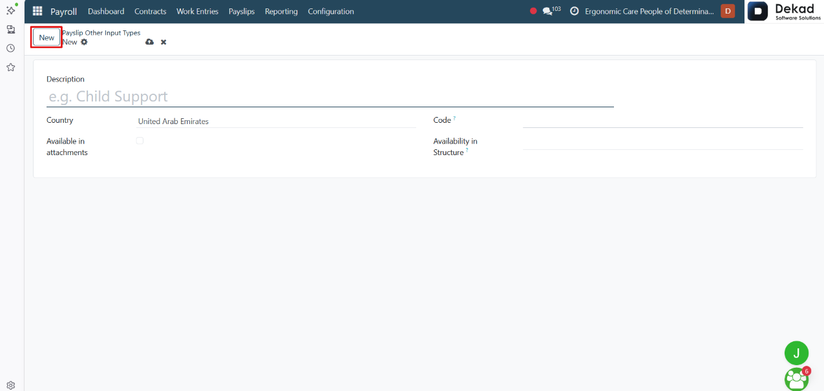
Task: Open the clock history sidebar icon
Action: (11, 48)
